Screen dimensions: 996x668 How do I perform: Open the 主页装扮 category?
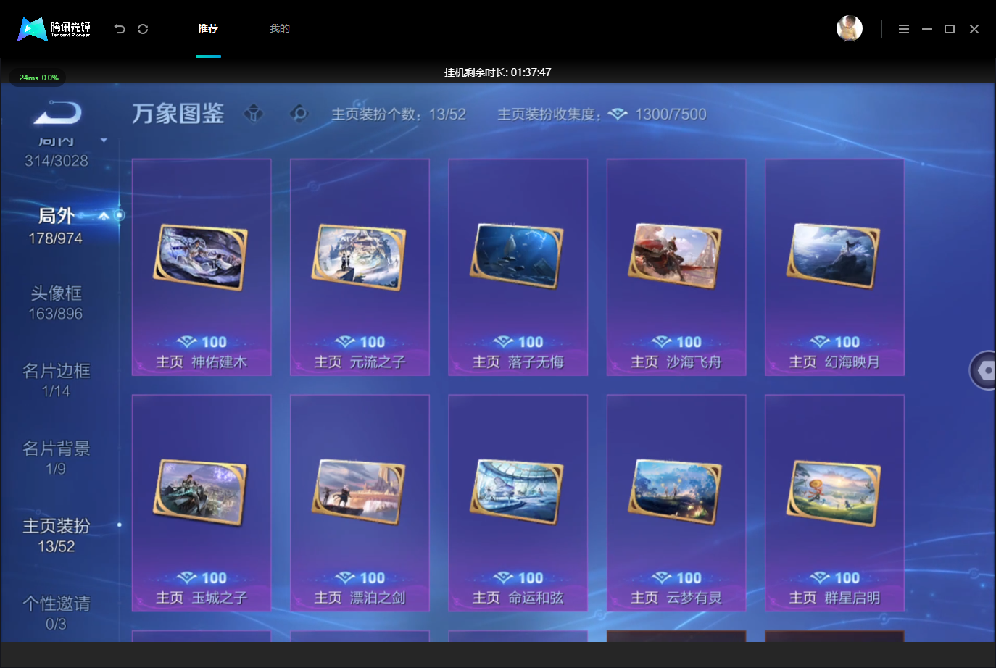[x=56, y=535]
